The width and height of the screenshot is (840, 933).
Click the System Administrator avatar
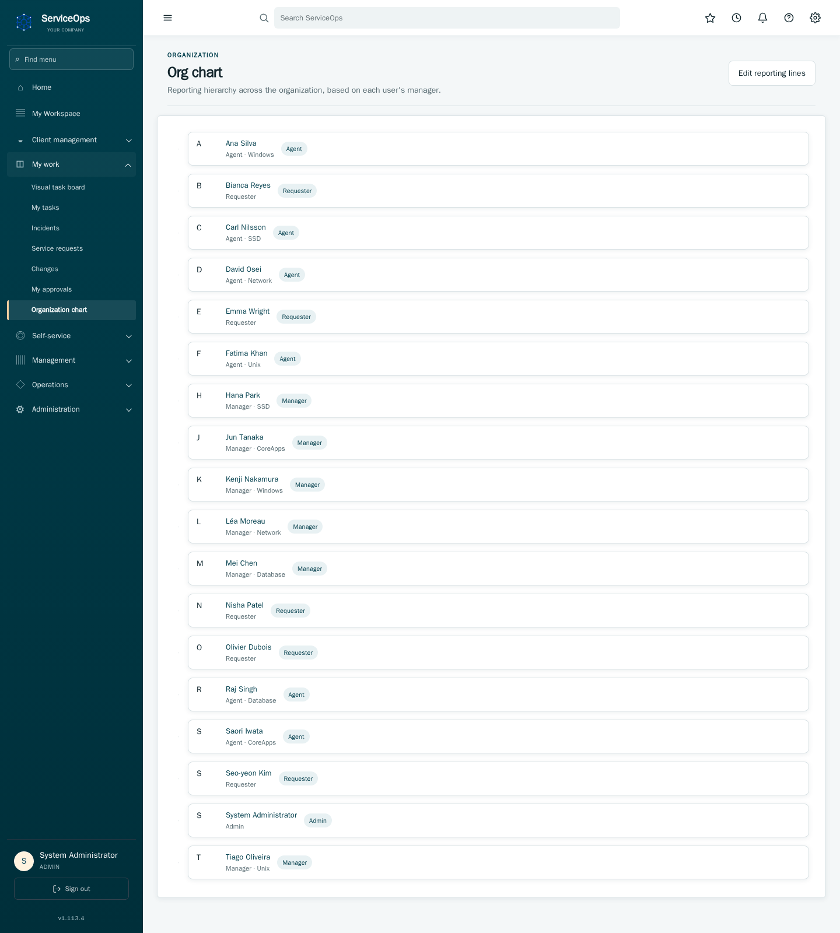coord(24,861)
